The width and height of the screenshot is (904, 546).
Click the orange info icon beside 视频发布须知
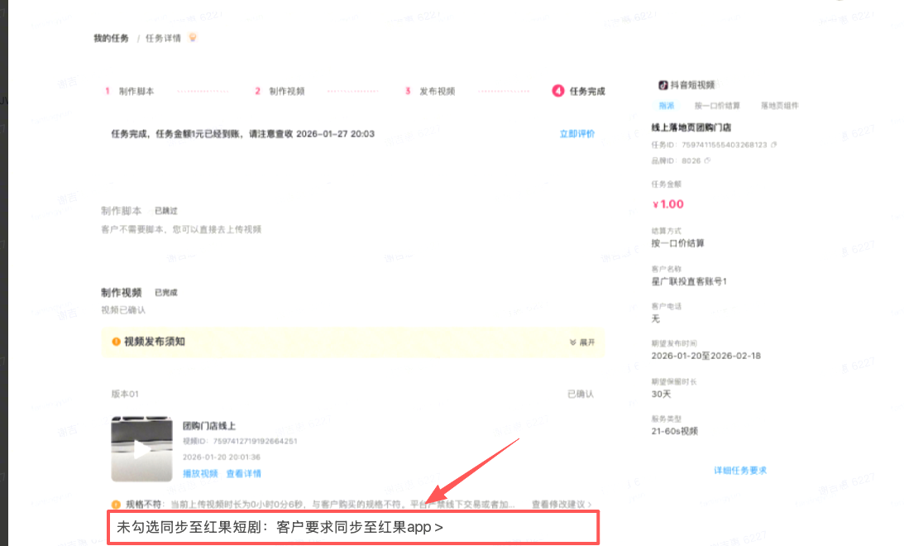(117, 342)
